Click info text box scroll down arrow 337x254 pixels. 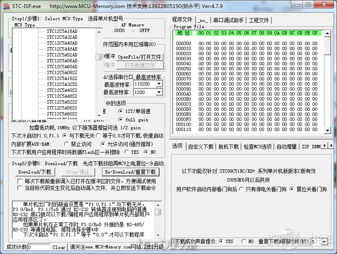pos(158,234)
